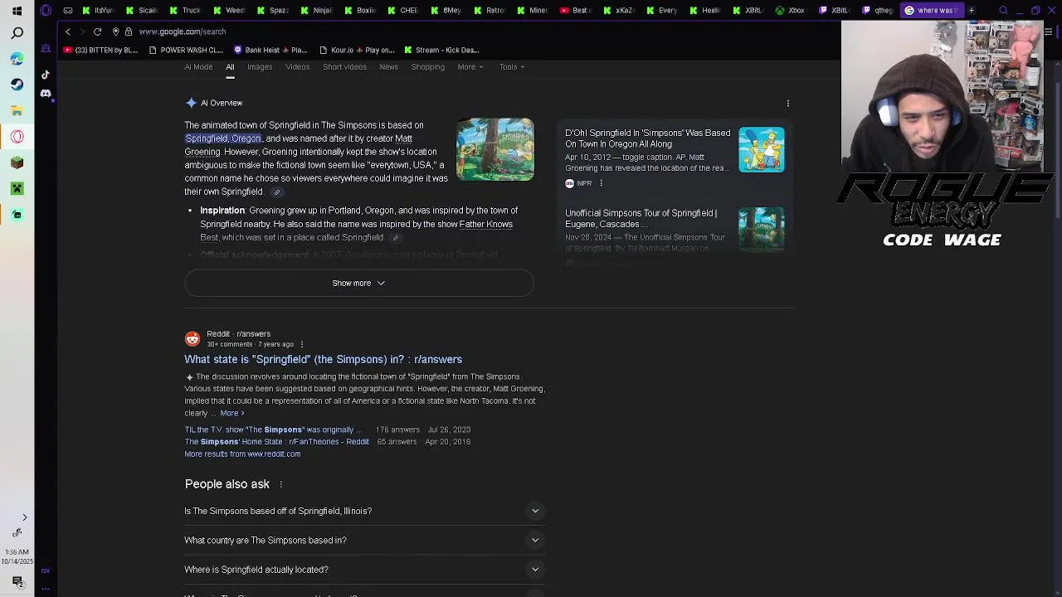Open the Action Center notifications icon
Screen dimensions: 1062x597
click(x=17, y=581)
